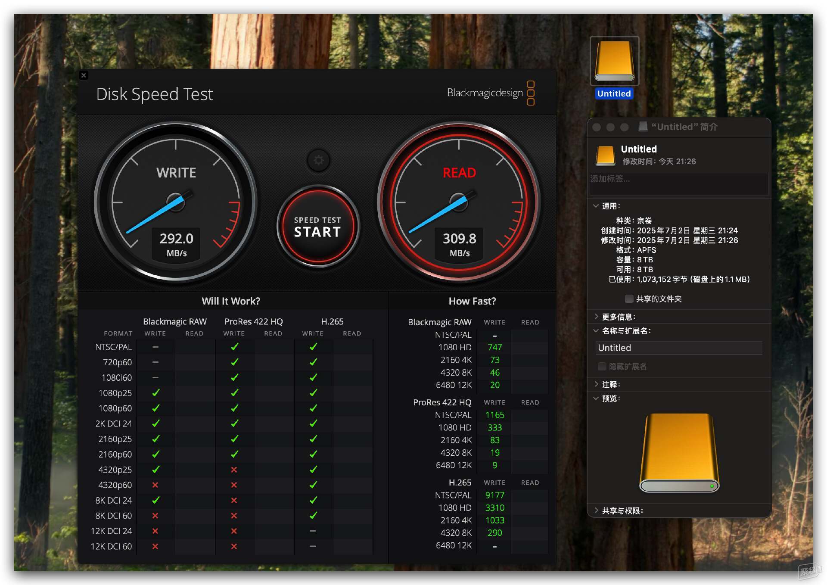Toggle the 隐藏扩展名 checkbox
This screenshot has height=585, width=827.
coord(602,366)
